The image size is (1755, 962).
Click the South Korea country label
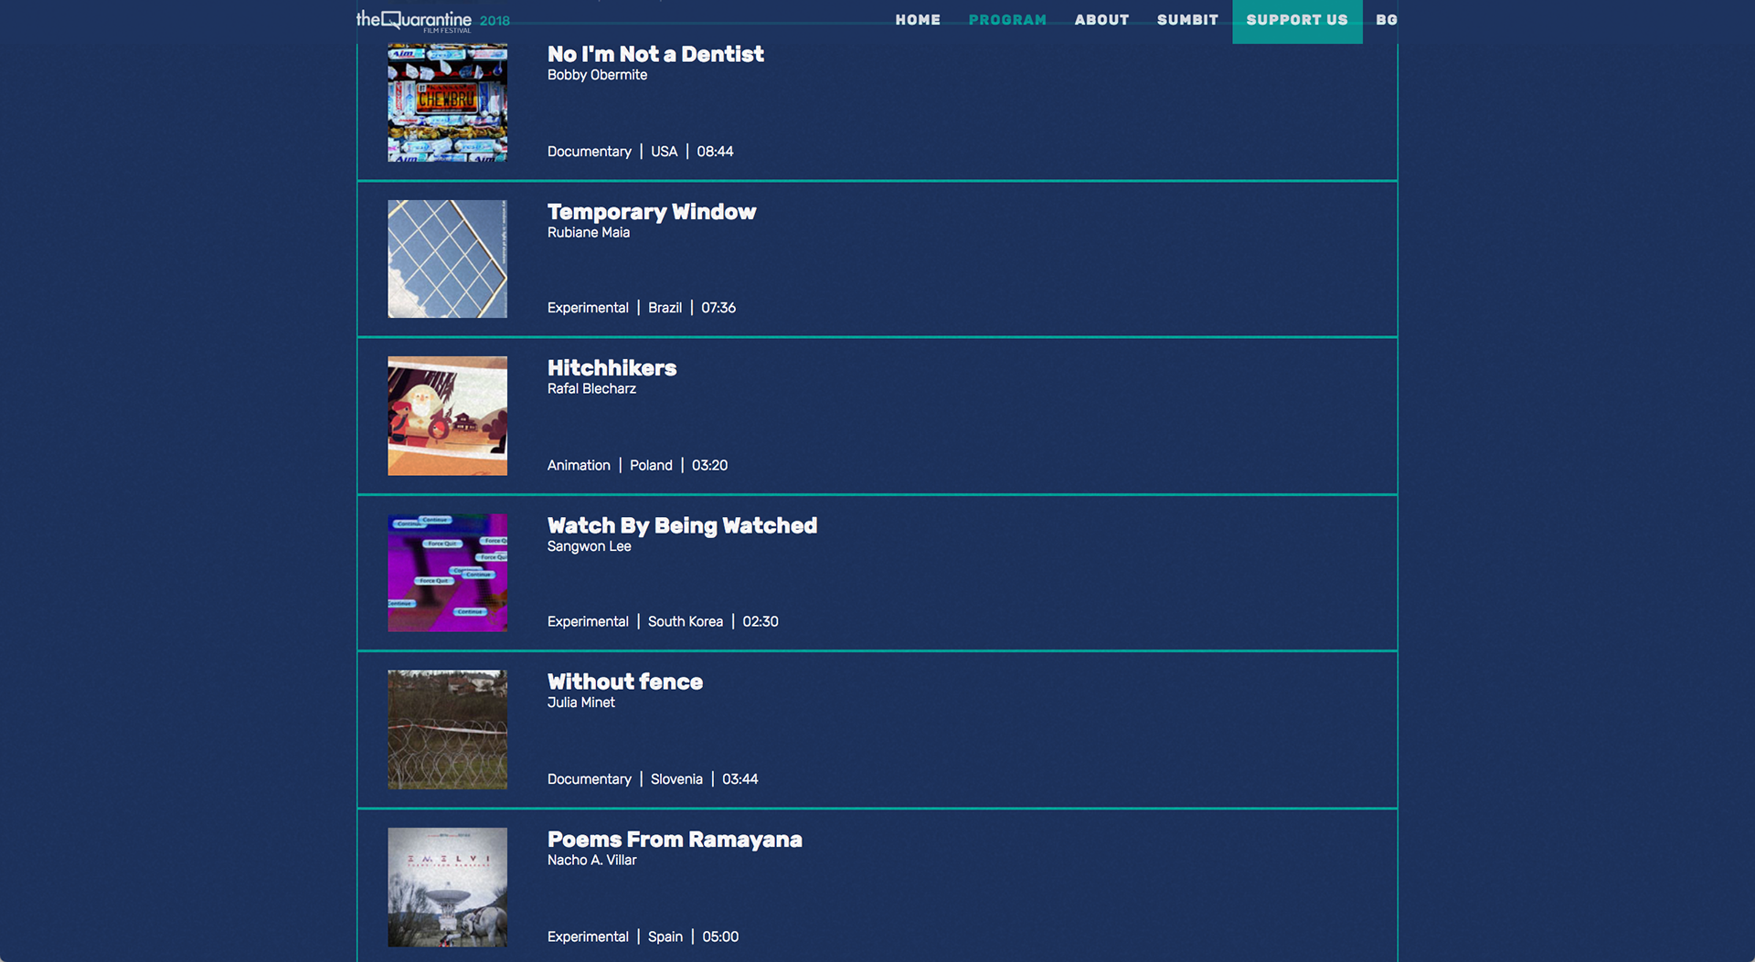686,621
